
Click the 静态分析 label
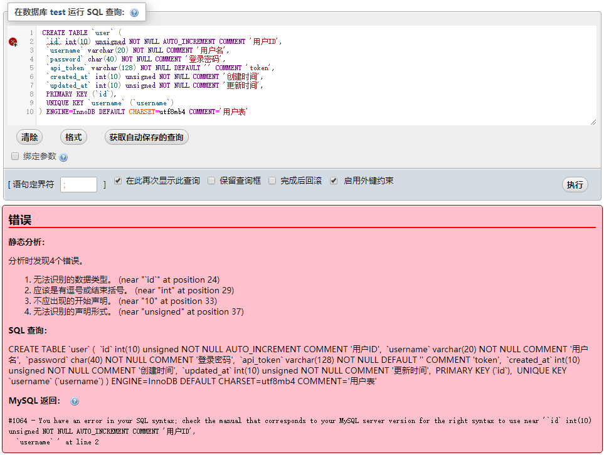[x=26, y=242]
